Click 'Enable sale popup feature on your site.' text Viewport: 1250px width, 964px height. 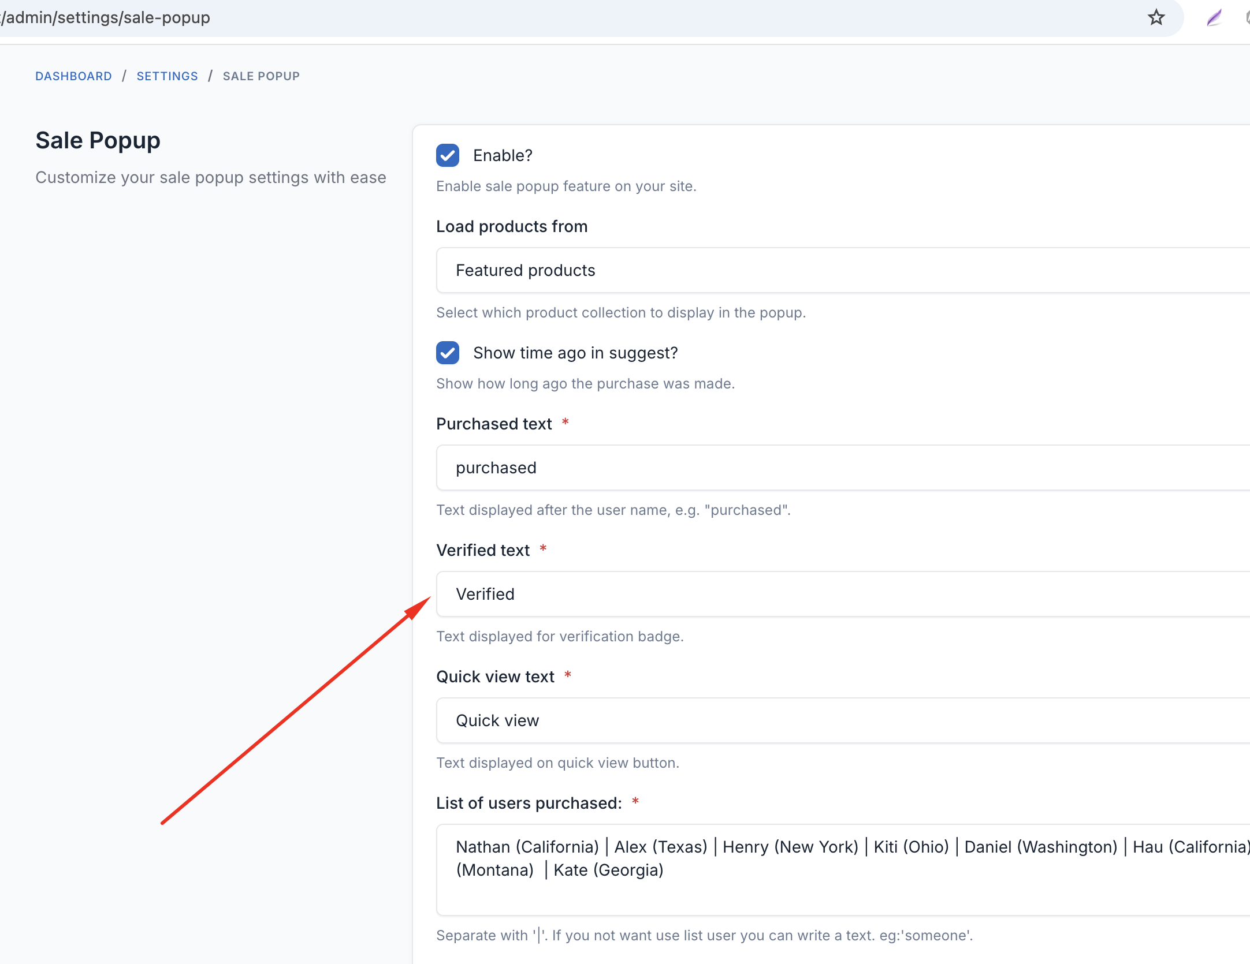tap(566, 186)
